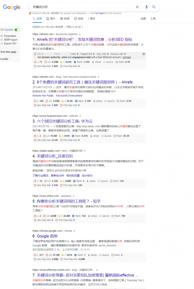
Task: Click source in huaweicloud result bar
Action: 106,136
